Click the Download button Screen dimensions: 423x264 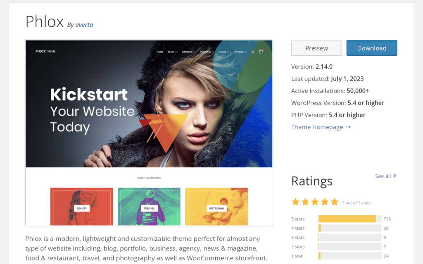[372, 48]
